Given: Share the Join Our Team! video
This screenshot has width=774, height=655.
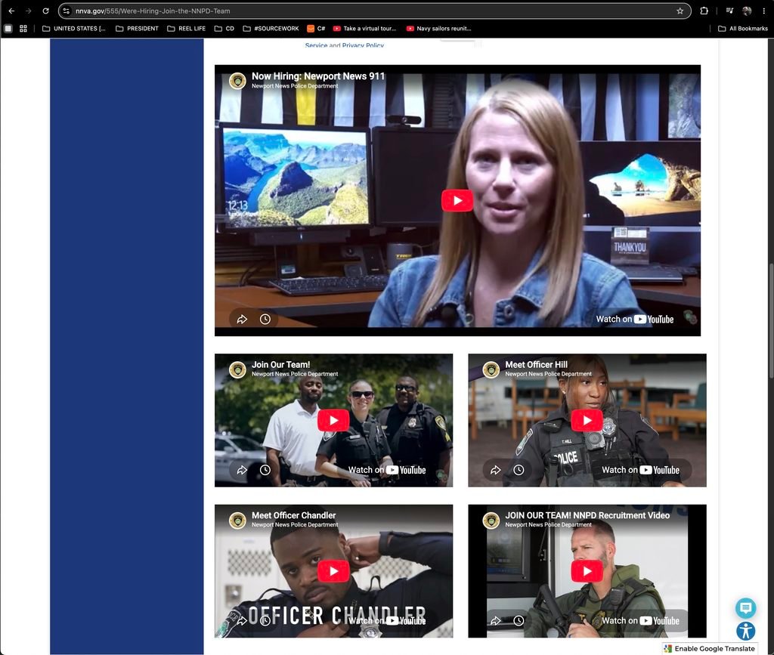Looking at the screenshot, I should tap(242, 470).
